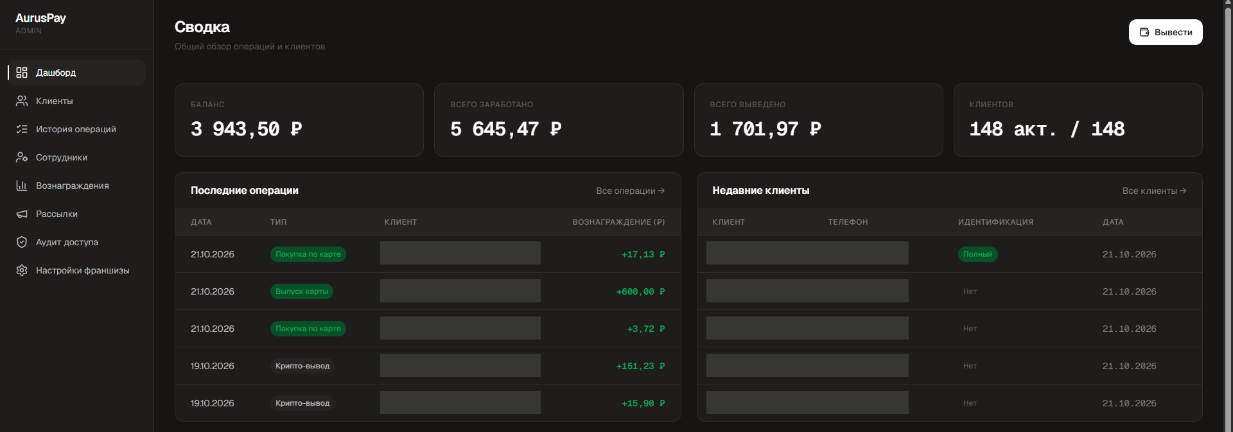Select Рассылки in the sidebar
1233x432 pixels.
click(77, 214)
